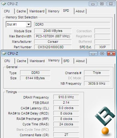The image size is (117, 138).
Task: Click CPU-Z app icon in upper window title
Action: tap(4, 4)
